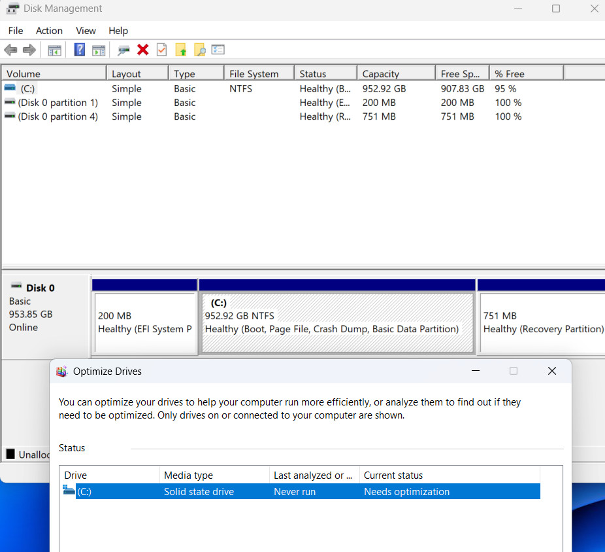Open the View menu
Screen dimensions: 605x552
pyautogui.click(x=86, y=31)
